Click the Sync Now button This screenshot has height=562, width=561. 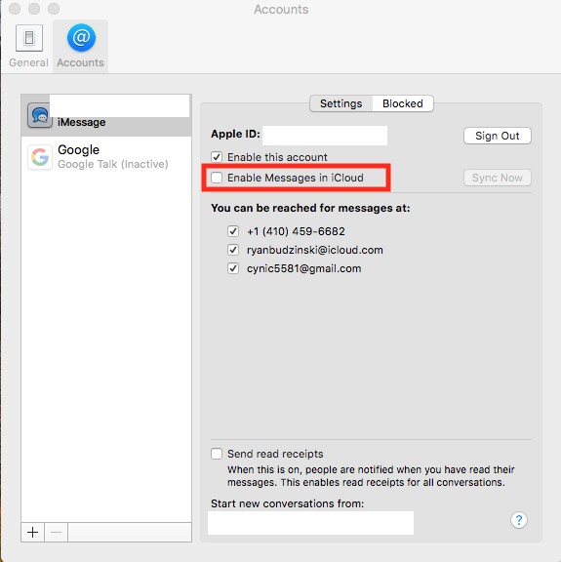(x=498, y=178)
